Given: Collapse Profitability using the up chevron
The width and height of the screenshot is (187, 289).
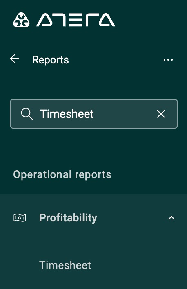Looking at the screenshot, I should click(171, 218).
